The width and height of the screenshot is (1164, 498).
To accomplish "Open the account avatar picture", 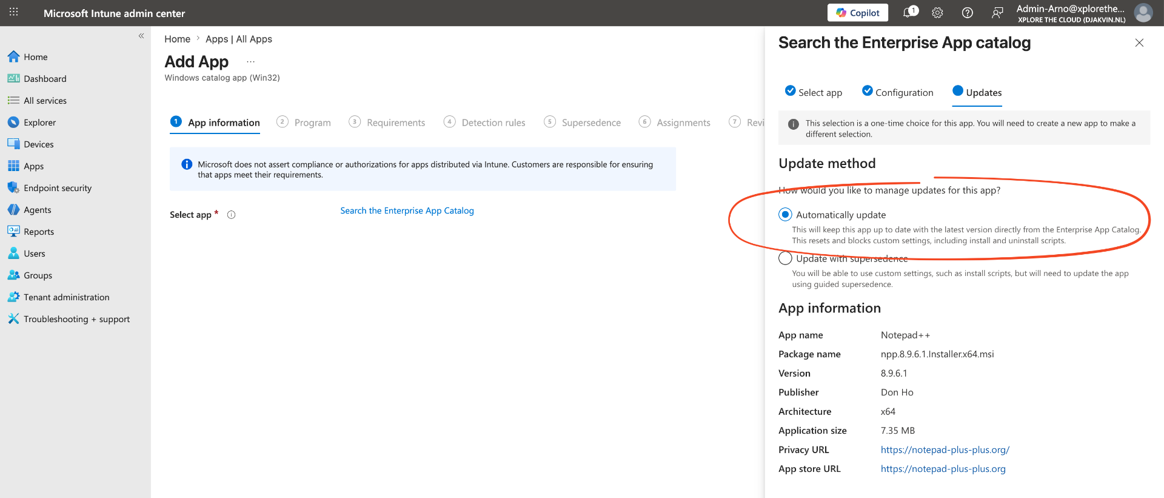I will tap(1143, 13).
